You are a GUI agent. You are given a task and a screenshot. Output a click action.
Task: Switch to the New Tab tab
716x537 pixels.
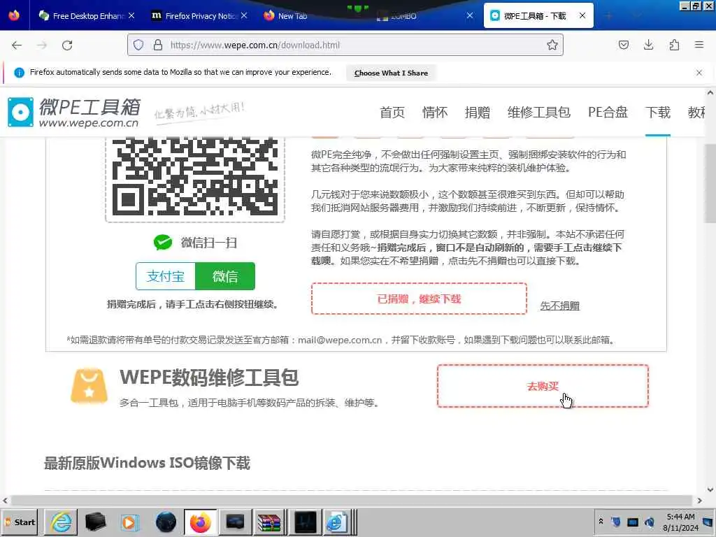coord(292,15)
